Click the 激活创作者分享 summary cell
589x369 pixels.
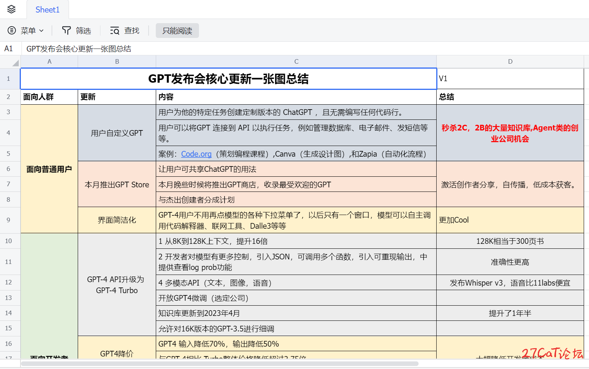(x=510, y=185)
